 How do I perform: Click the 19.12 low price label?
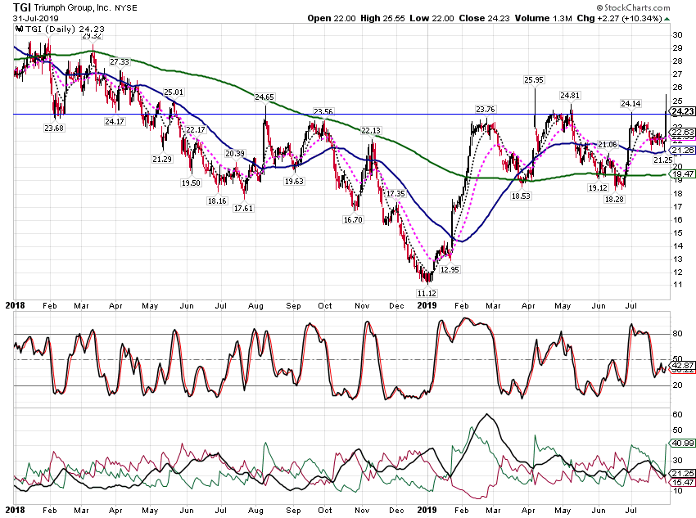pos(598,187)
